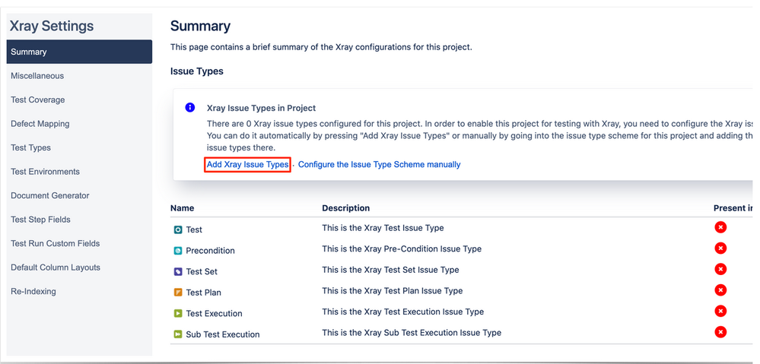Click the Xray Sub Test Execution Issue Type description

tap(412, 333)
